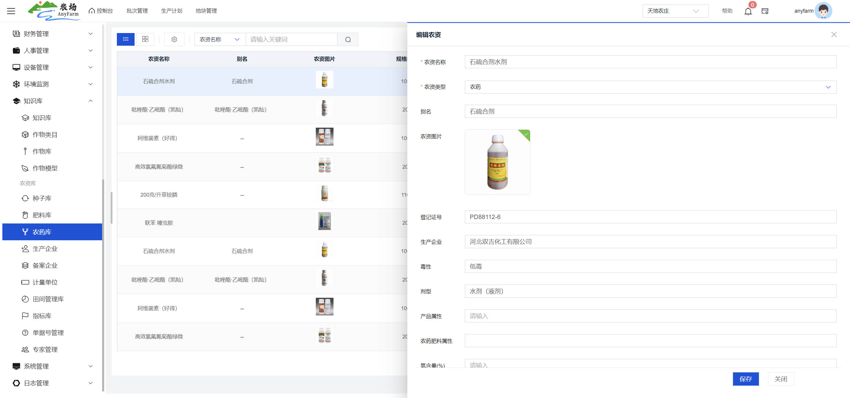Switch to list view
Image resolution: width=850 pixels, height=398 pixels.
pyautogui.click(x=126, y=39)
